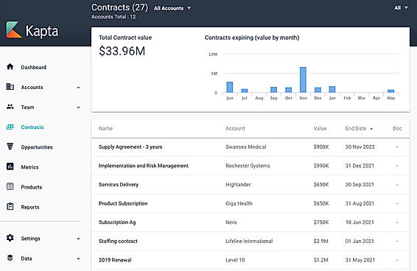Click the Doc column header
Screen dimensions: 417x271
[397, 128]
